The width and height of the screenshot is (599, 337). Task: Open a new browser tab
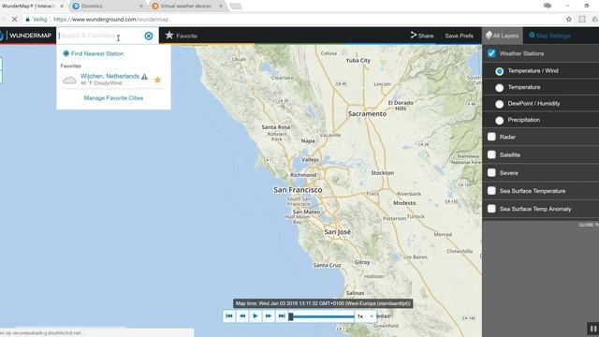[x=236, y=7]
